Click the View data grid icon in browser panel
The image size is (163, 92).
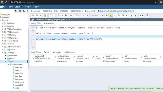click(x=20, y=11)
